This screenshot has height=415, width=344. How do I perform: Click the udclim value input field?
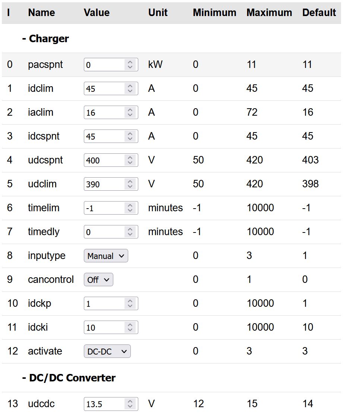[104, 184]
